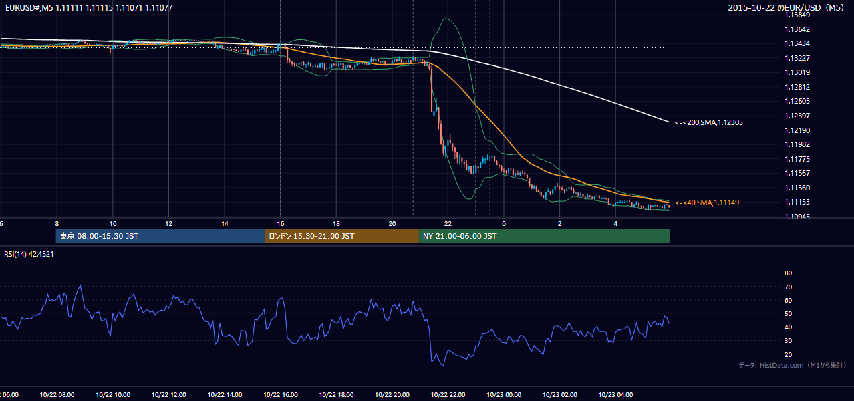Click price axis value 1.12397

tap(797, 116)
